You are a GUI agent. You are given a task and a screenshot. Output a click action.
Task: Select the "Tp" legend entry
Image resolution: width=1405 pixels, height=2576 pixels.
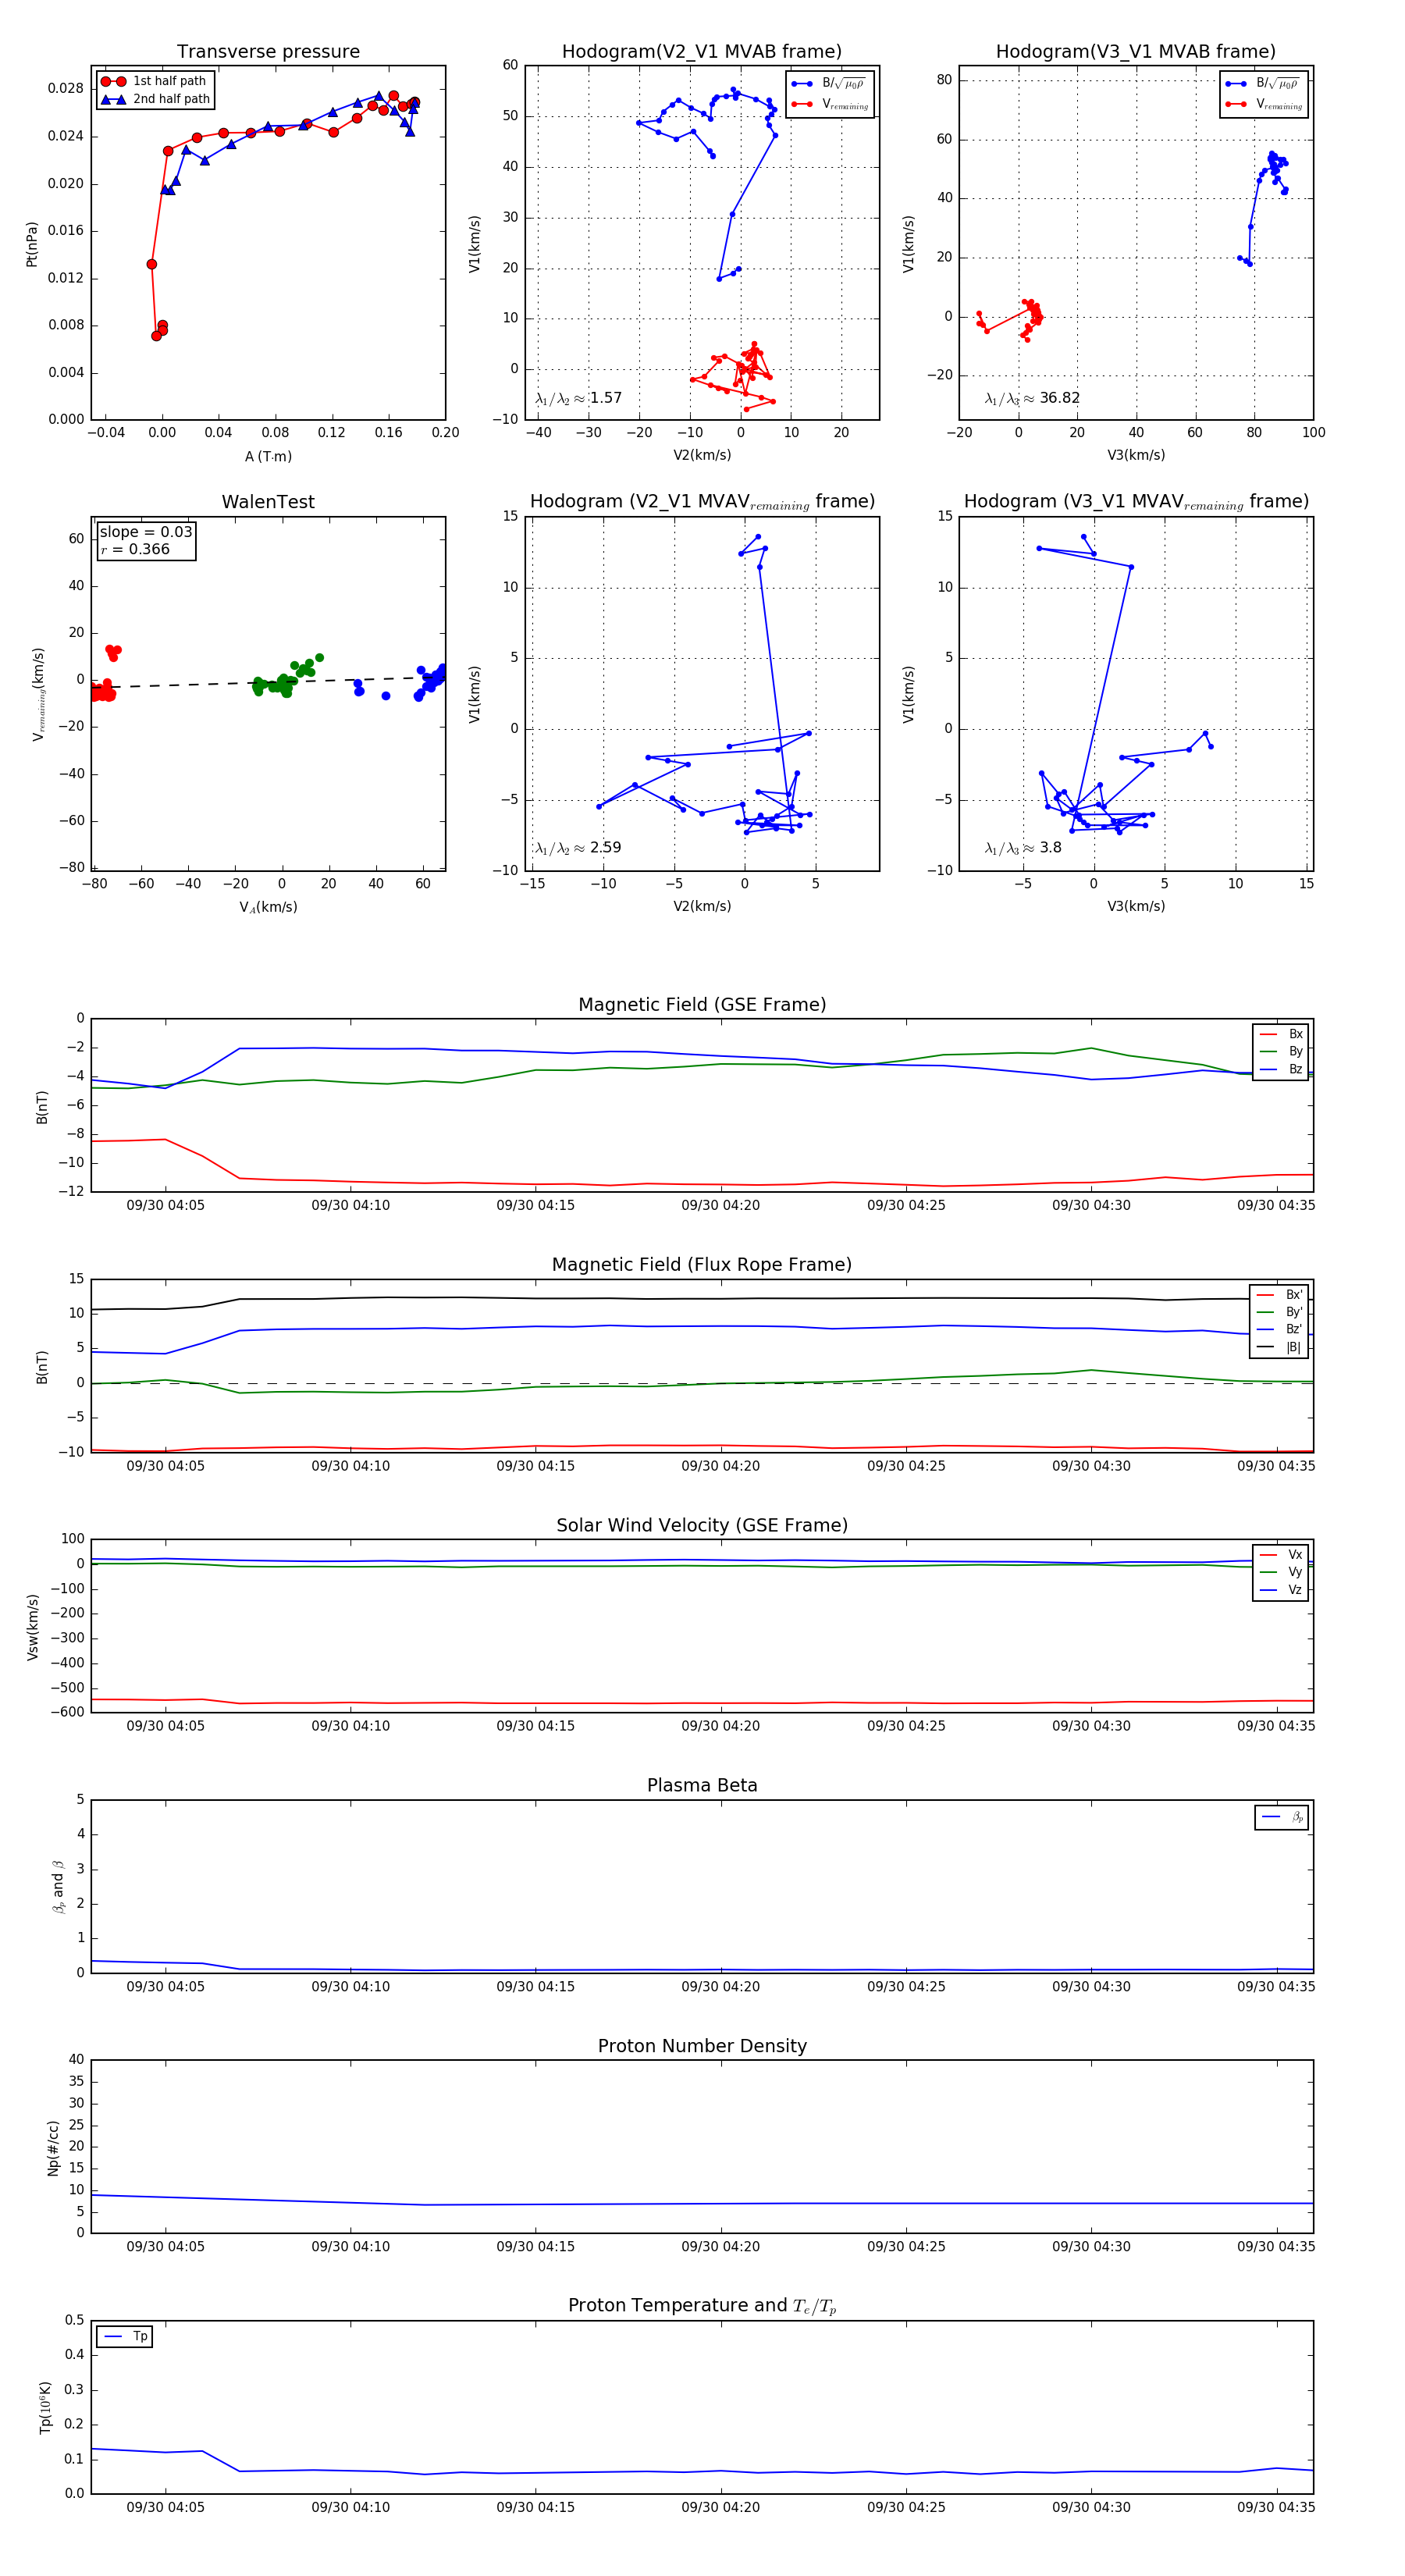125,2336
